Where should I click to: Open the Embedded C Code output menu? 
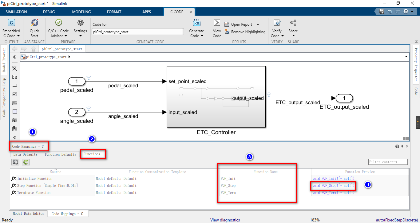point(11,28)
